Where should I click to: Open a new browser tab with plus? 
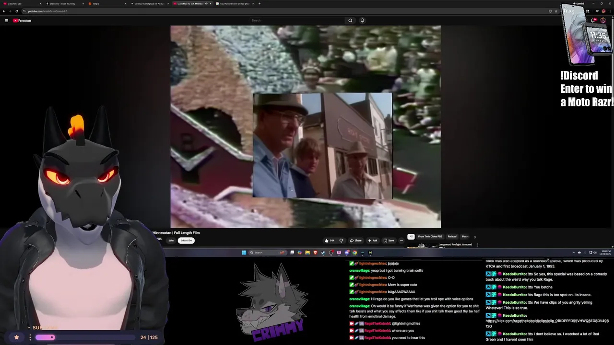[260, 3]
